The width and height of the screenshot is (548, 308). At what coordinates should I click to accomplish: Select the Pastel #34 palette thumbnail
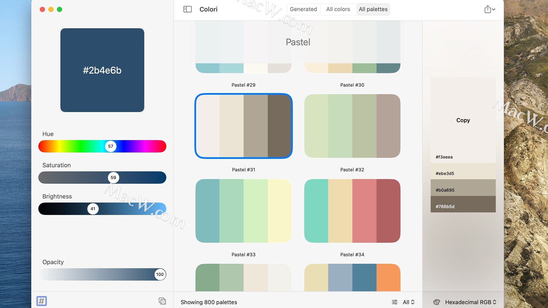click(x=352, y=211)
